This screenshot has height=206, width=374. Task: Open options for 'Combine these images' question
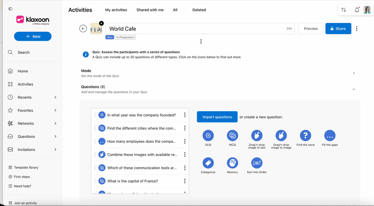185,155
